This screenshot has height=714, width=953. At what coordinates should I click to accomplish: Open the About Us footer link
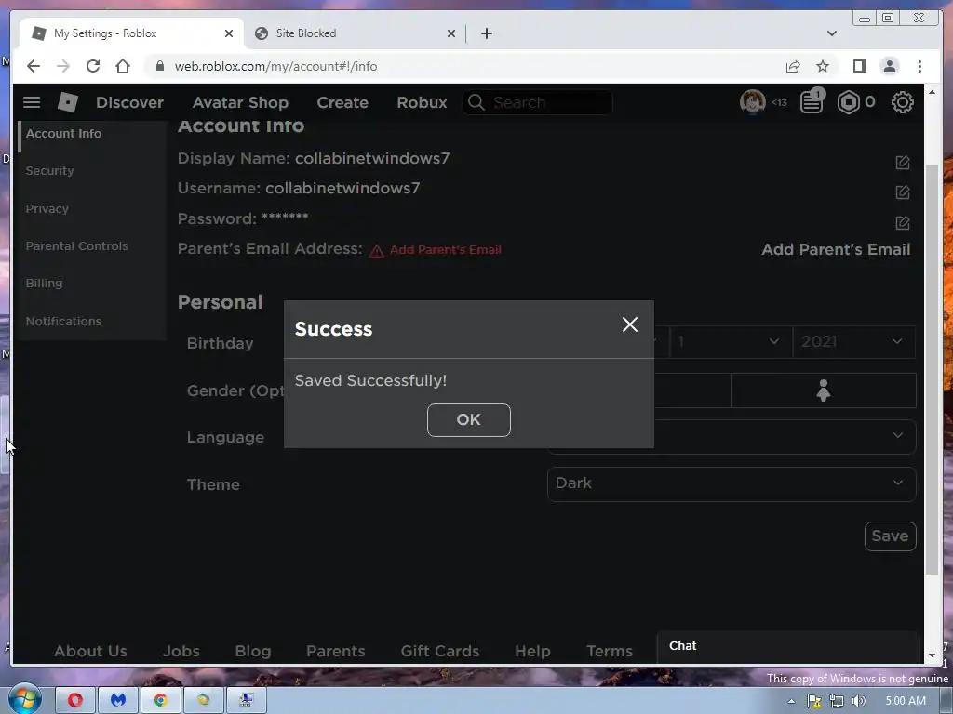tap(90, 651)
